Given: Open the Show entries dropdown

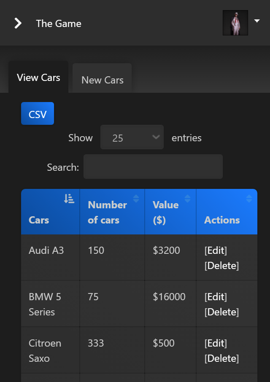Looking at the screenshot, I should [x=132, y=137].
